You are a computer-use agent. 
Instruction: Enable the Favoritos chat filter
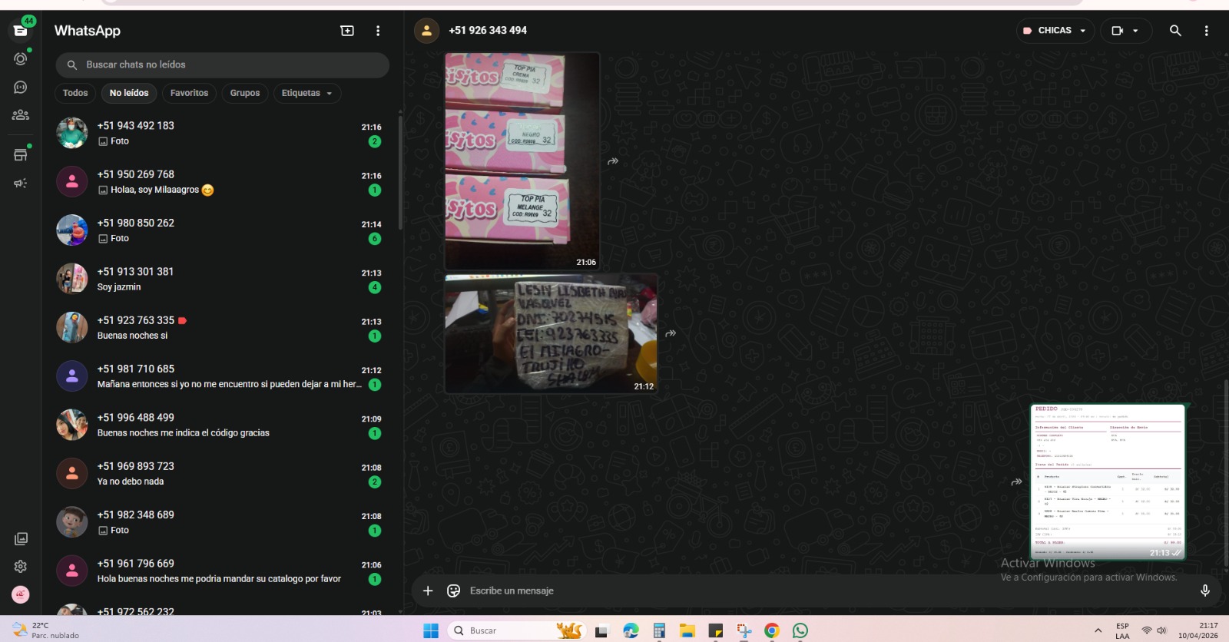tap(189, 93)
